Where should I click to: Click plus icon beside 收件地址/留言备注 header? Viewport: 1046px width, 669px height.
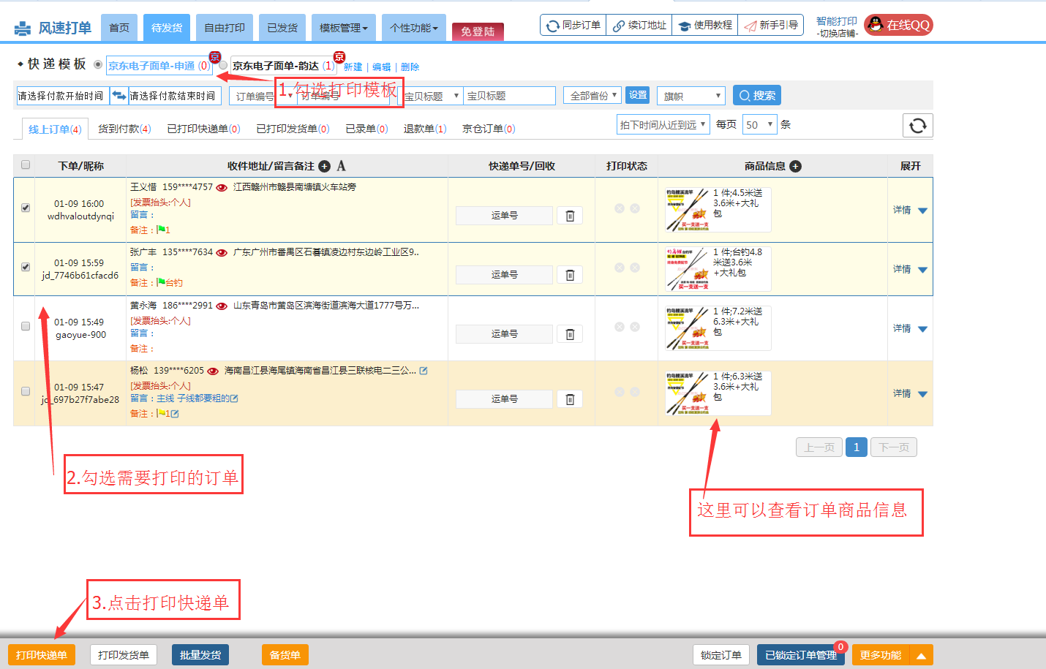pyautogui.click(x=325, y=166)
